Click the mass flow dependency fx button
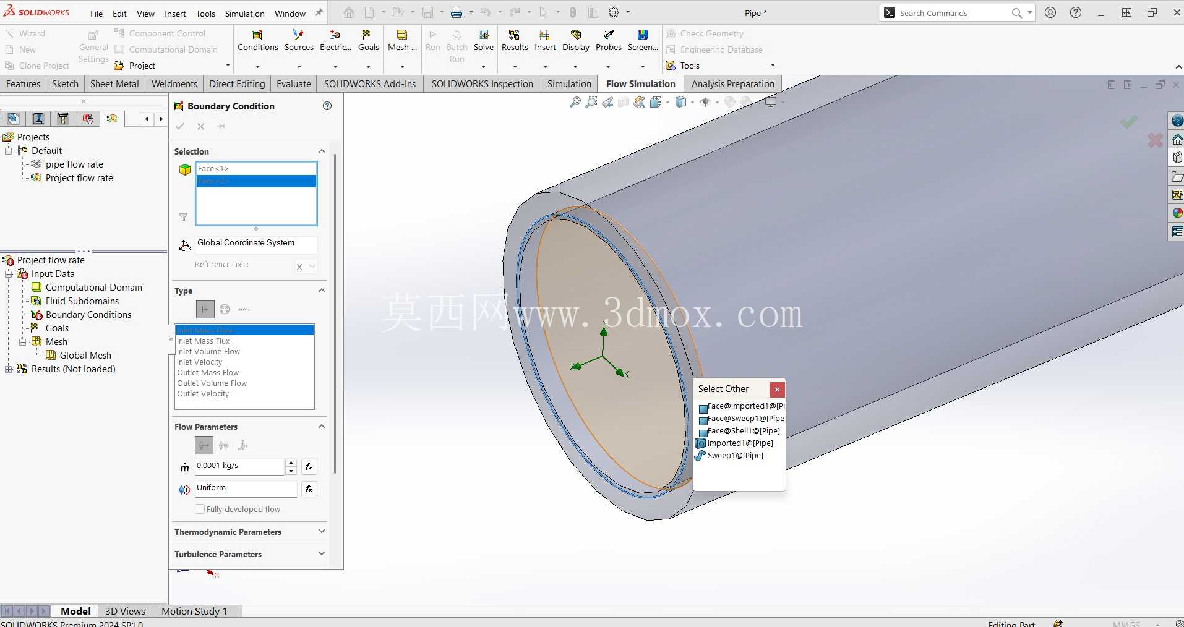This screenshot has height=627, width=1184. (x=309, y=467)
